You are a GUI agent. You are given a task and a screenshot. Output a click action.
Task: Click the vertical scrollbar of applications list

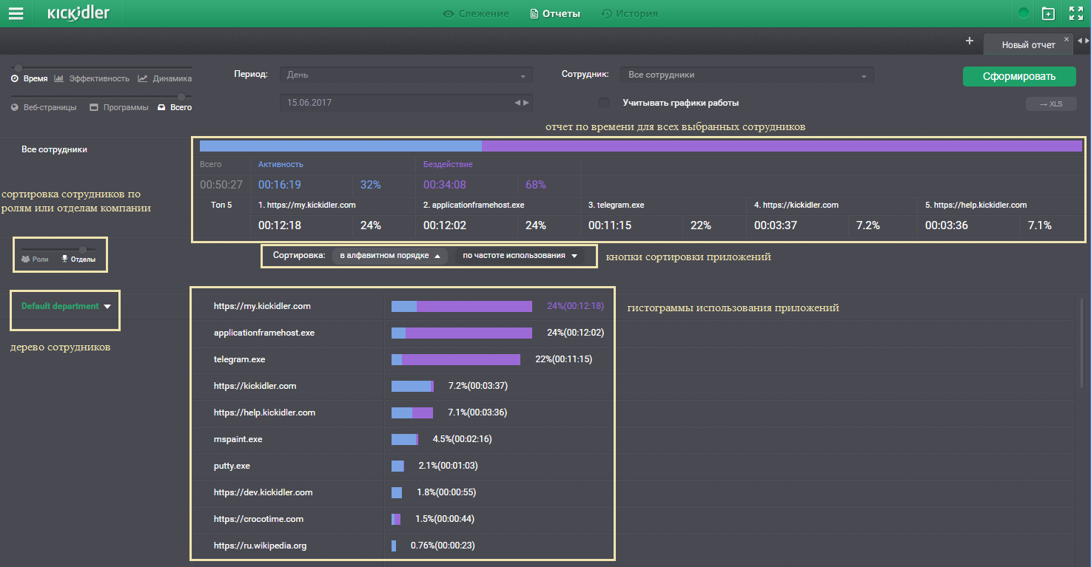tap(1081, 344)
